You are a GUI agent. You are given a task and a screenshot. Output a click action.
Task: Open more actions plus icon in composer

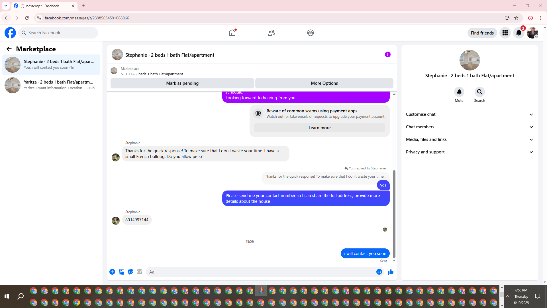(x=112, y=272)
